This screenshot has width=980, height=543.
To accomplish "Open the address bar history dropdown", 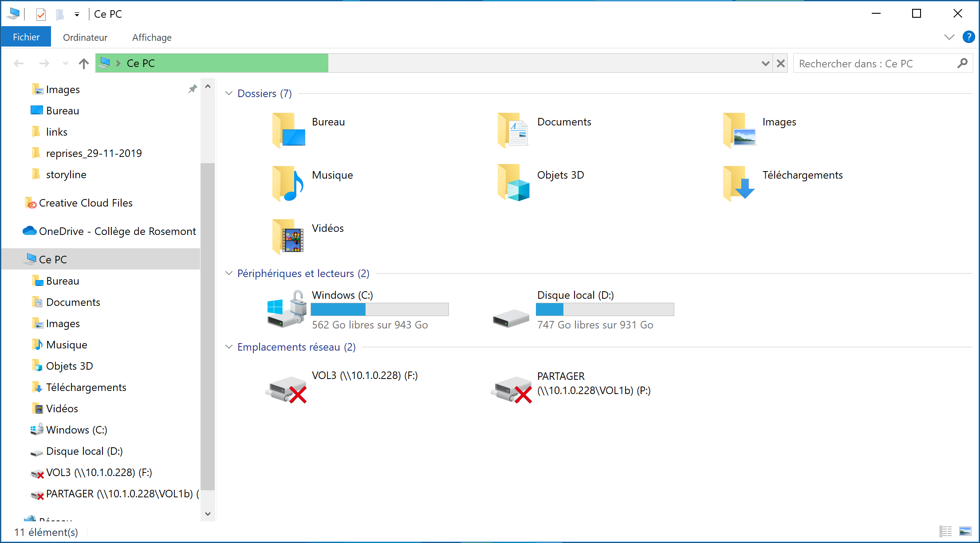I will 765,64.
